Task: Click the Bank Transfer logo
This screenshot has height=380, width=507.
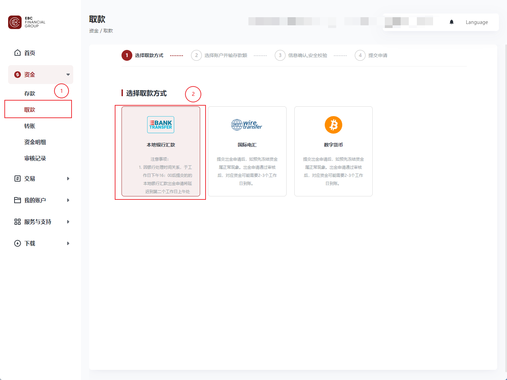Action: pyautogui.click(x=161, y=125)
